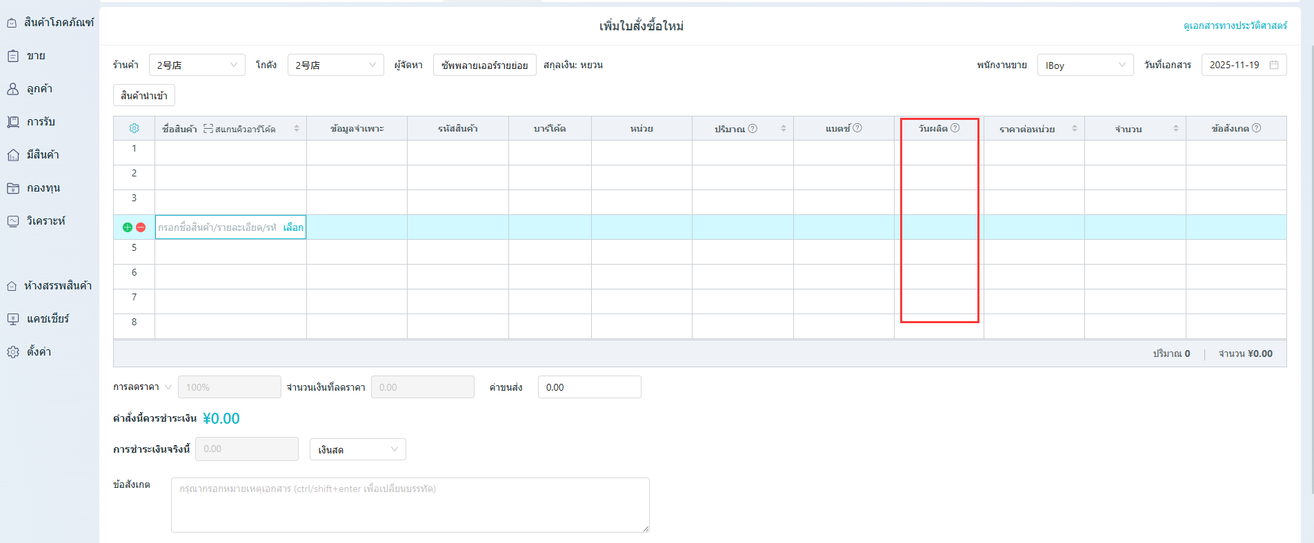Open the ตั้งค่า settings menu
Screen dimensions: 1314x543
(39, 352)
